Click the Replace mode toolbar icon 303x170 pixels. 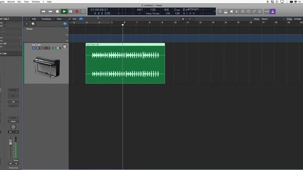click(220, 11)
